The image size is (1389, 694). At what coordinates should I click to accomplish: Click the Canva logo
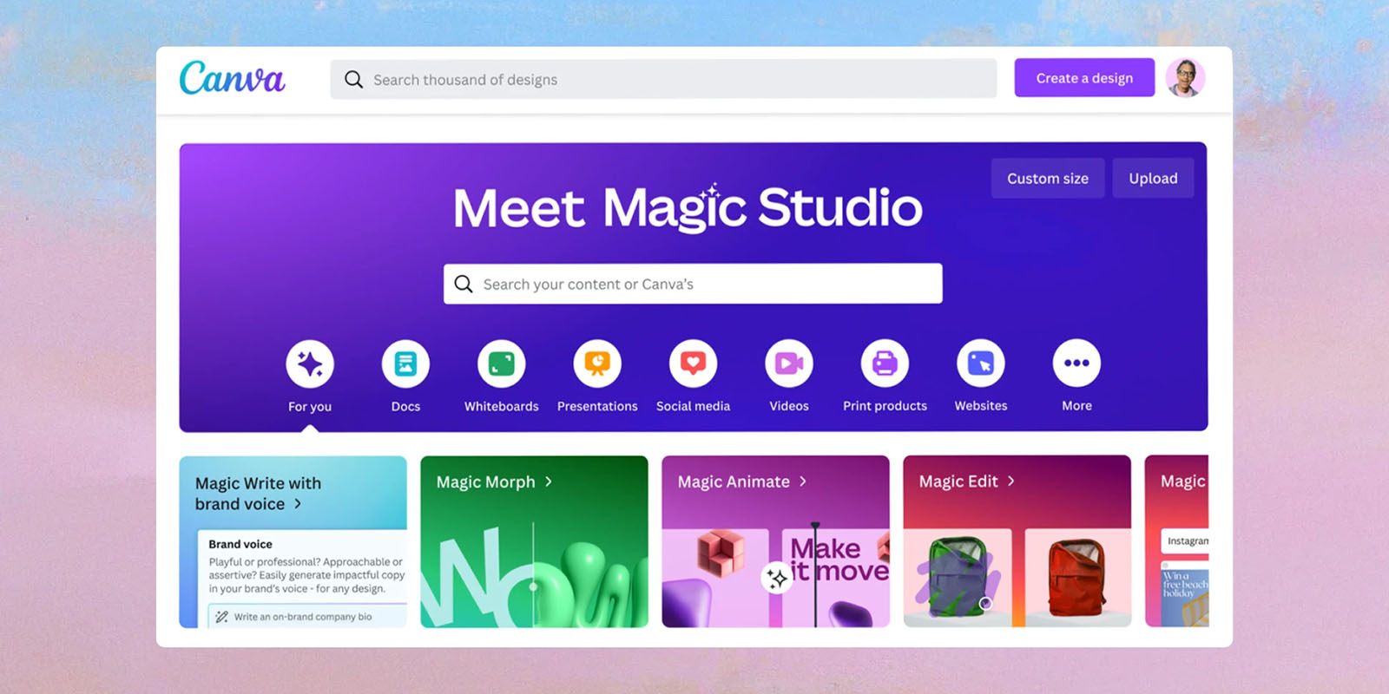pyautogui.click(x=232, y=78)
